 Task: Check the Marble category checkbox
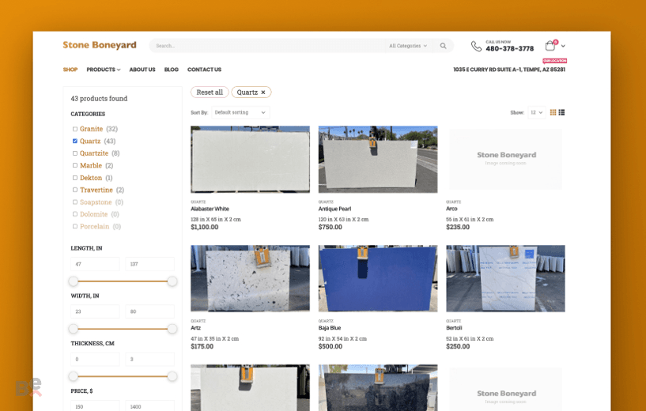pos(75,165)
